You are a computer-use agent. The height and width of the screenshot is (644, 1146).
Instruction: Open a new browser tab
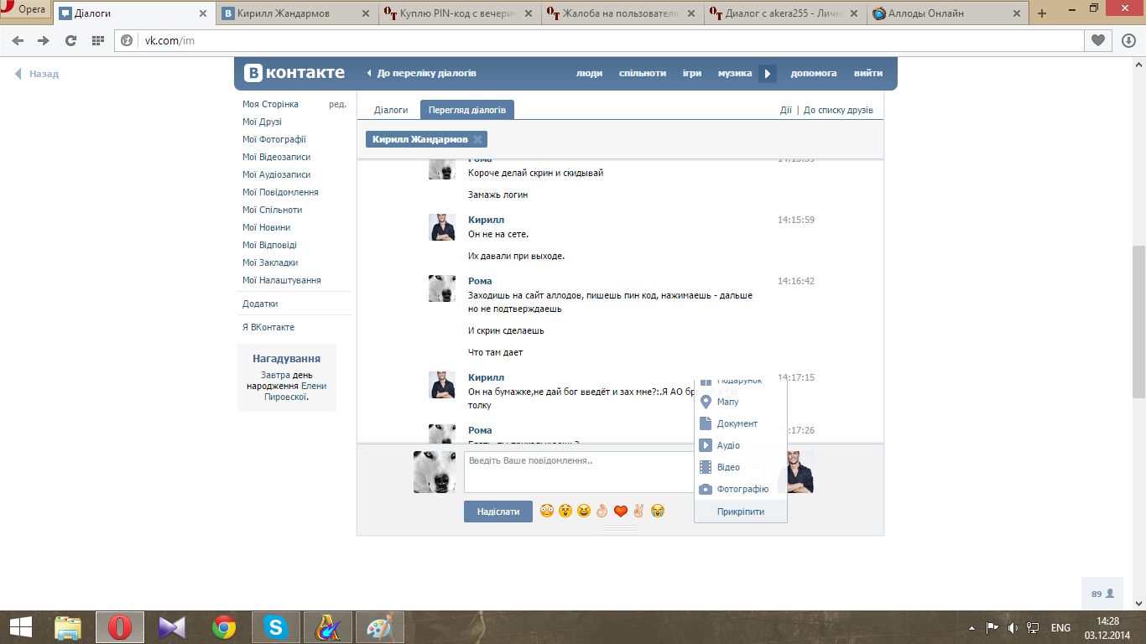click(1042, 13)
